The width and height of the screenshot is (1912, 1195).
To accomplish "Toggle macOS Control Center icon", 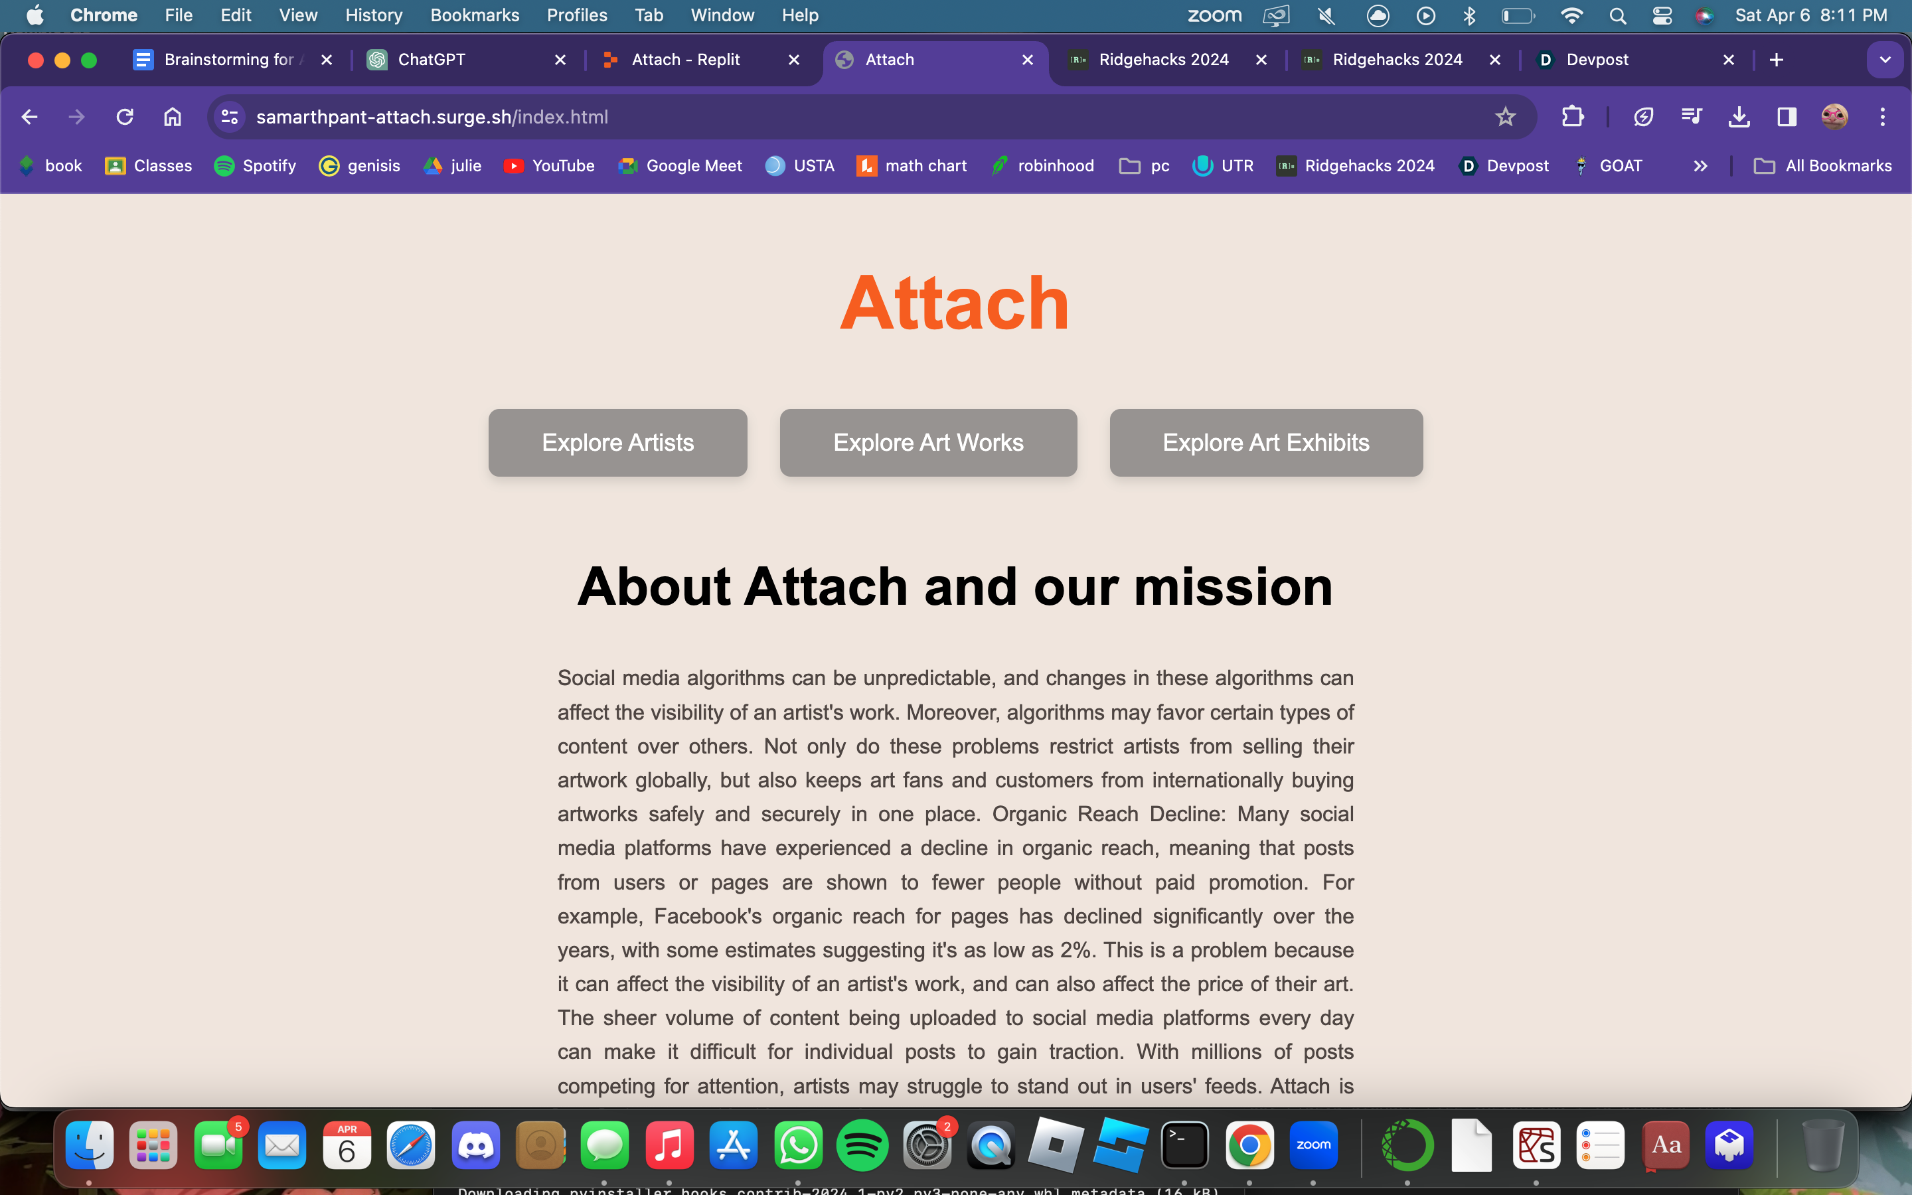I will tap(1662, 16).
